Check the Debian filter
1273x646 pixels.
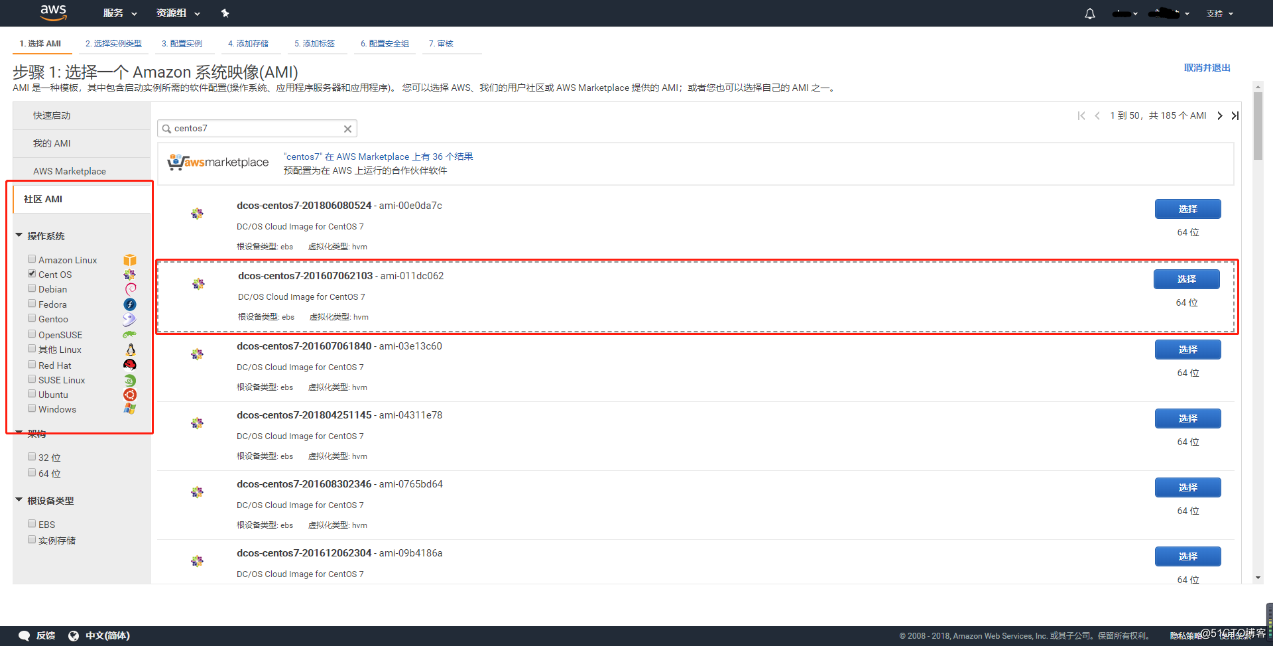click(x=32, y=289)
